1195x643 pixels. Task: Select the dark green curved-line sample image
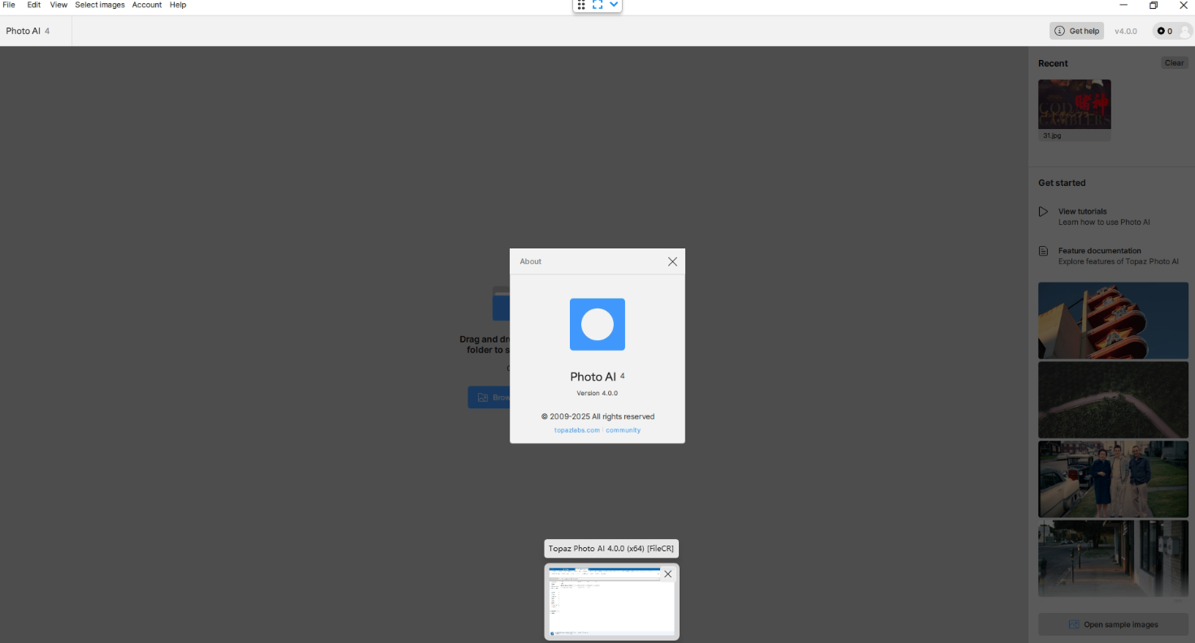point(1113,399)
